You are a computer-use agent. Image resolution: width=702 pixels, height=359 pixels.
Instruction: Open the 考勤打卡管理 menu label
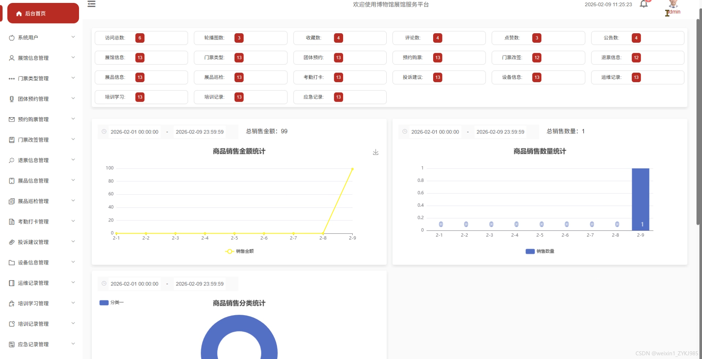pos(33,222)
